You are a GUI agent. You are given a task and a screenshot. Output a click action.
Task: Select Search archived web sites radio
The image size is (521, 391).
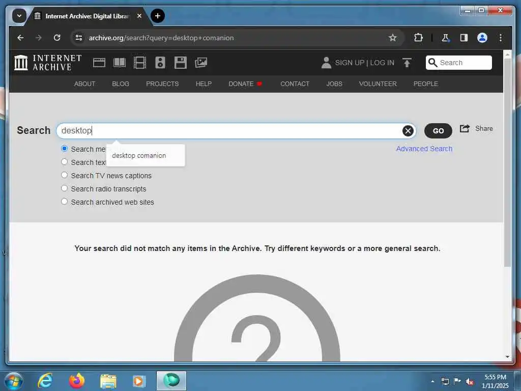[65, 202]
